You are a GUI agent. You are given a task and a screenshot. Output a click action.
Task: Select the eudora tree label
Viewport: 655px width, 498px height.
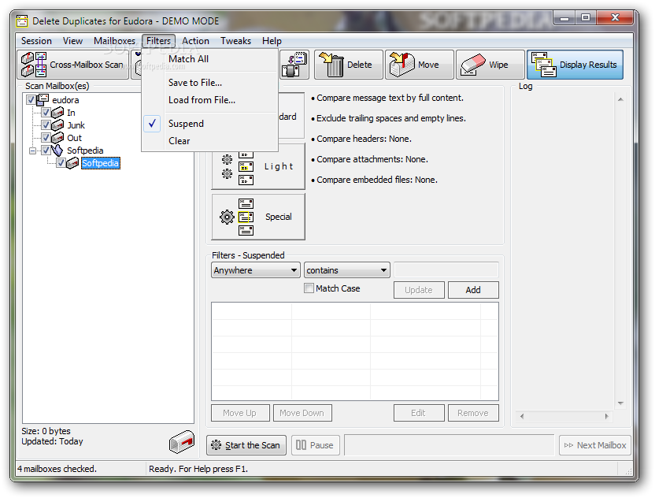point(65,100)
